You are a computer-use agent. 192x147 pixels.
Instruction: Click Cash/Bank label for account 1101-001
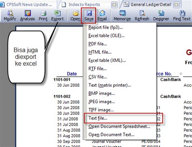[x=171, y=80]
